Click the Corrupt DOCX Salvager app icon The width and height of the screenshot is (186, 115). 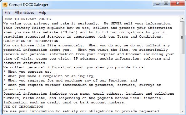5,5
